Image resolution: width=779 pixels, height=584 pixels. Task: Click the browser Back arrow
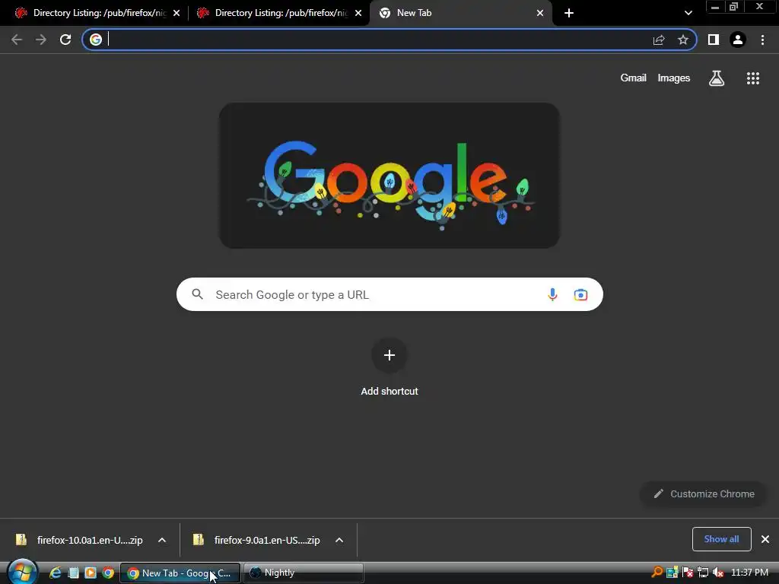click(17, 40)
